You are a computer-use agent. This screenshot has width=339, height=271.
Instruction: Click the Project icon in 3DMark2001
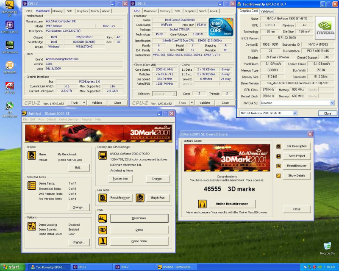[x=32, y=155]
